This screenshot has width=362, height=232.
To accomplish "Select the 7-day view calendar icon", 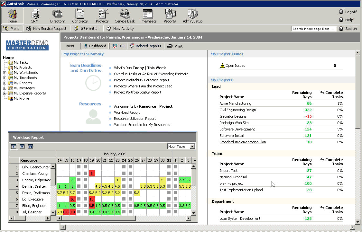I will click(22, 147).
